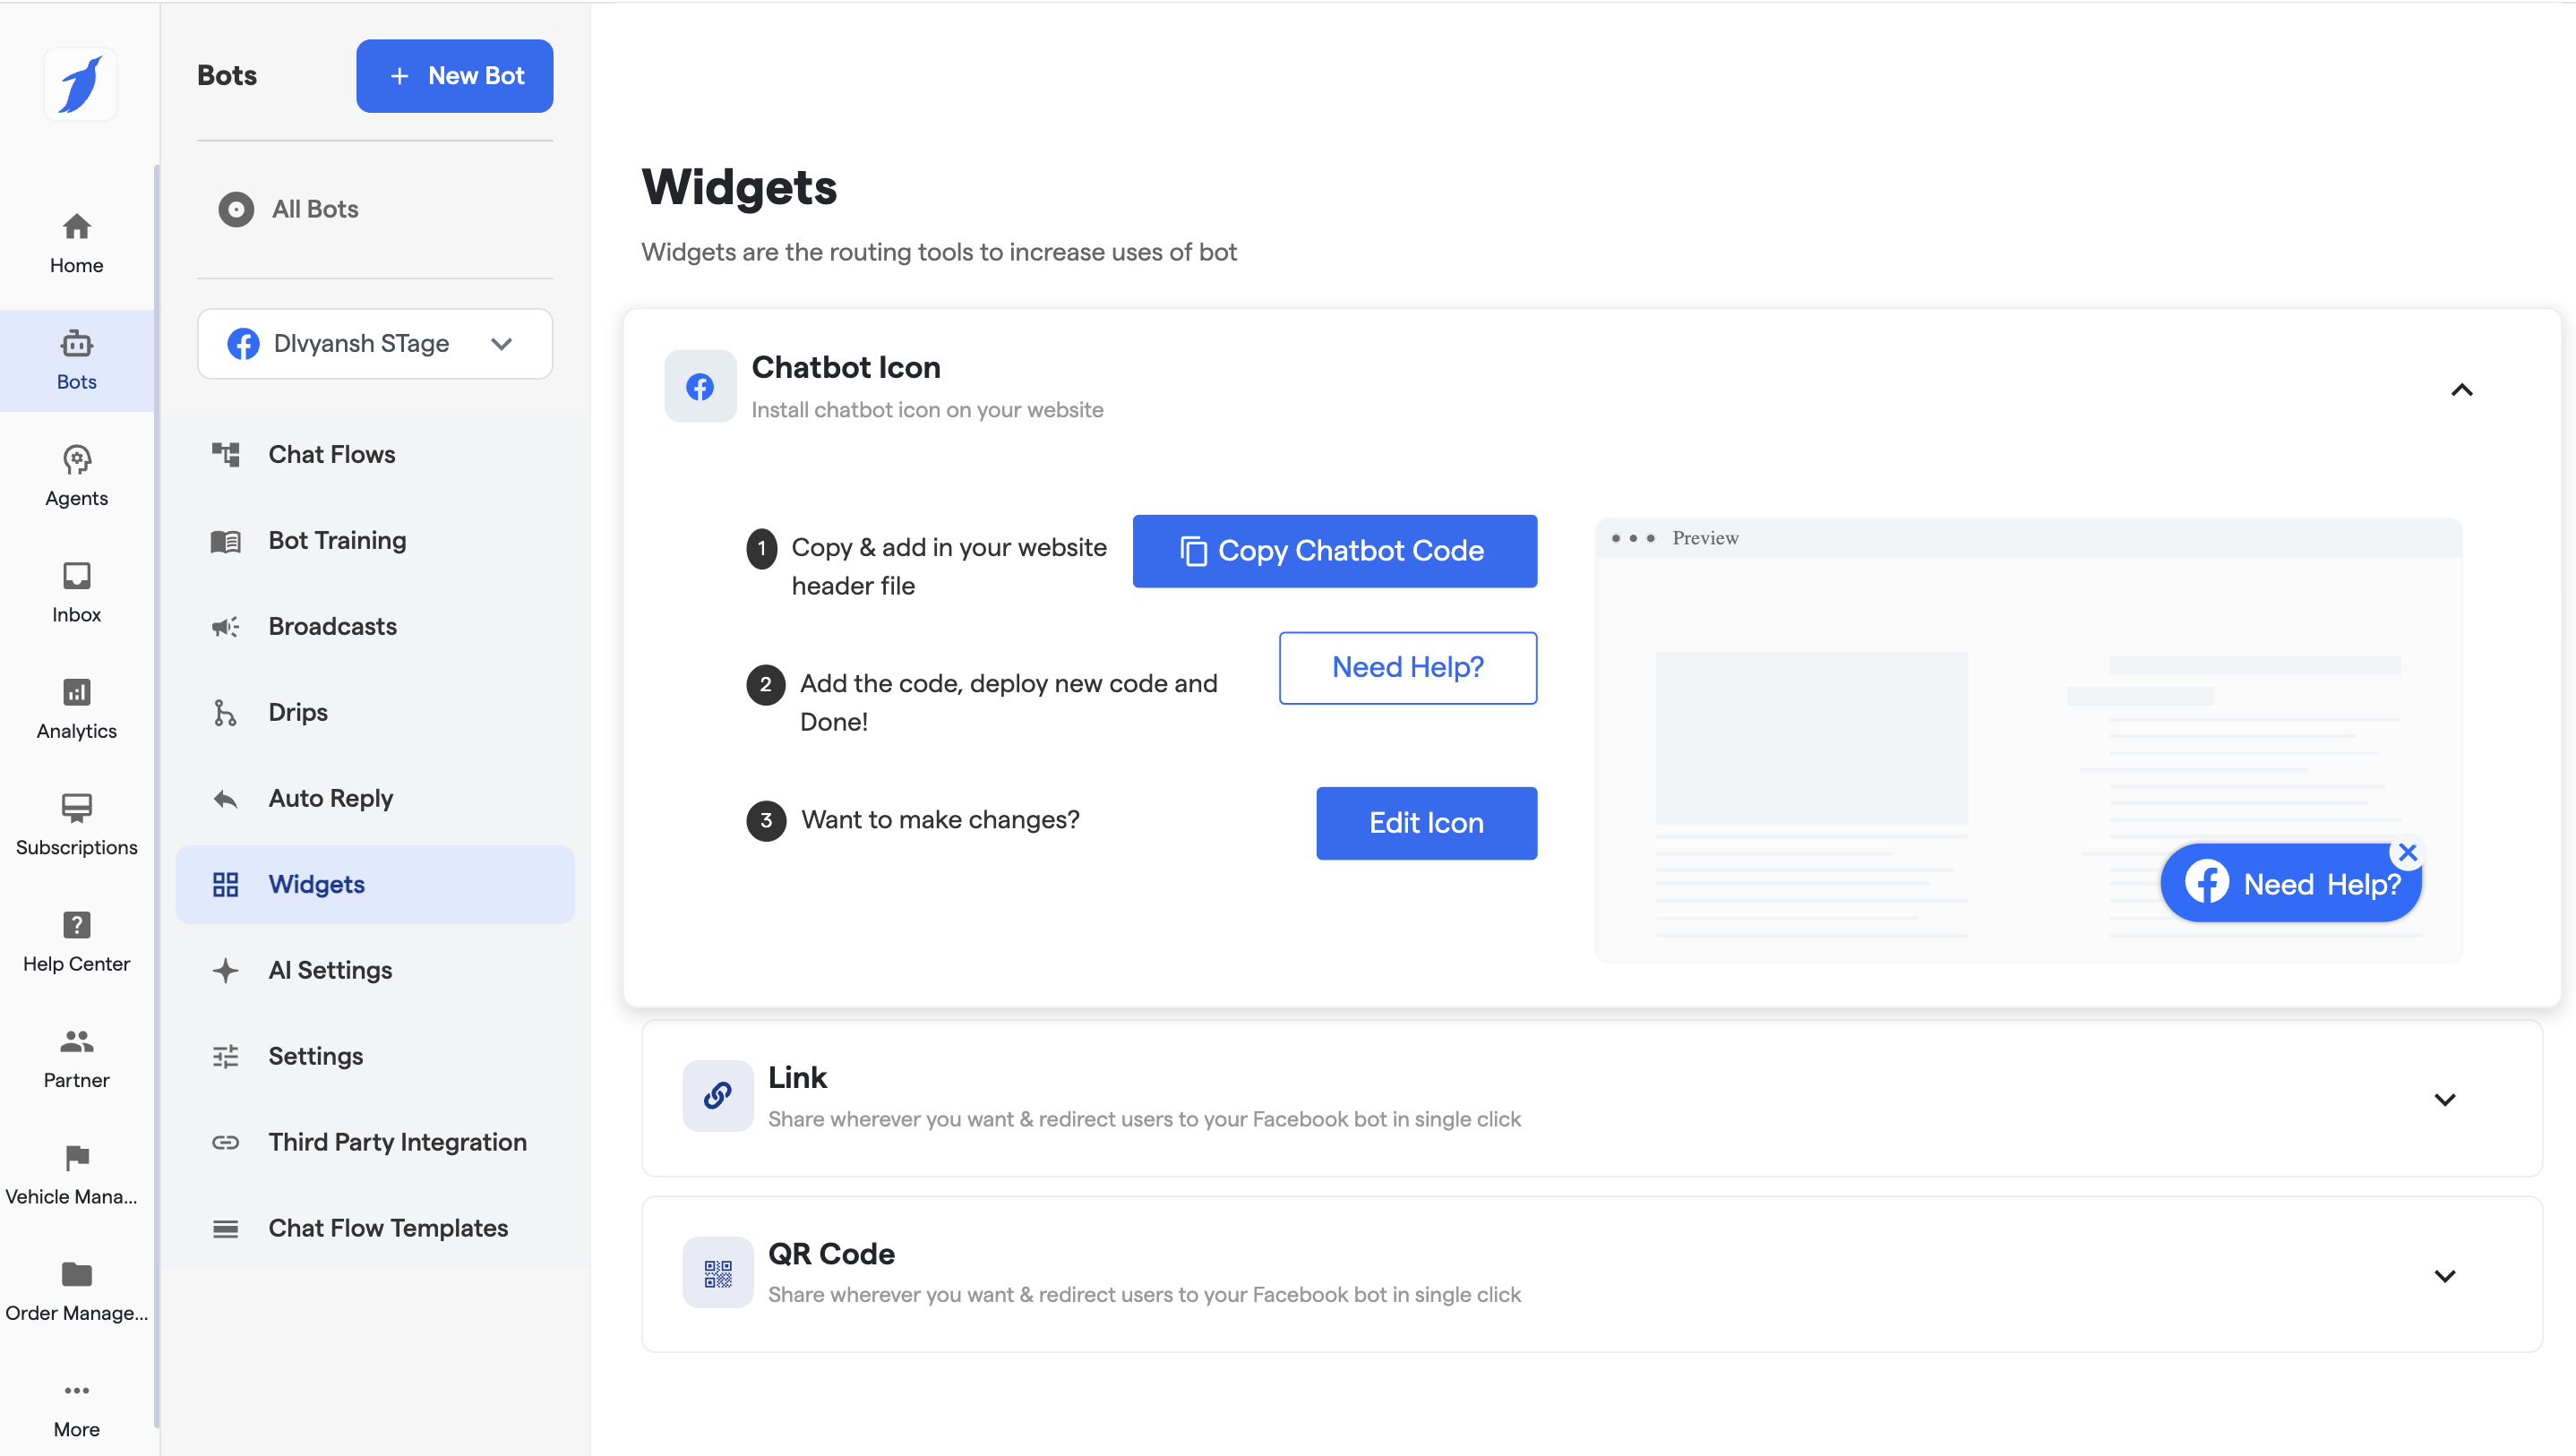Go to the Broadcasts menu item

[332, 626]
